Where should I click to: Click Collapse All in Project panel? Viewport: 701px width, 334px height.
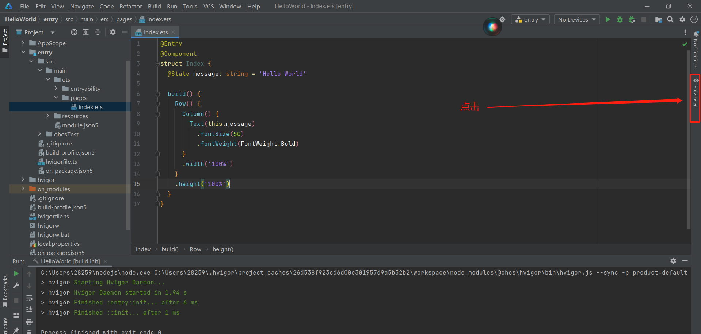[x=98, y=32]
